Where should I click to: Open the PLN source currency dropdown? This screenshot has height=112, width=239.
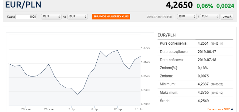point(51,17)
